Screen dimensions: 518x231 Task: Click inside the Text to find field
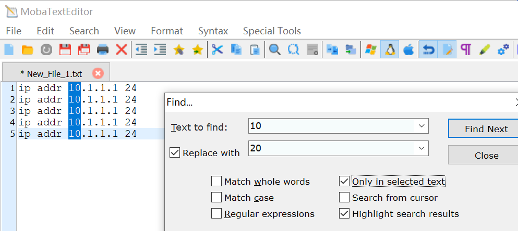[x=331, y=126]
